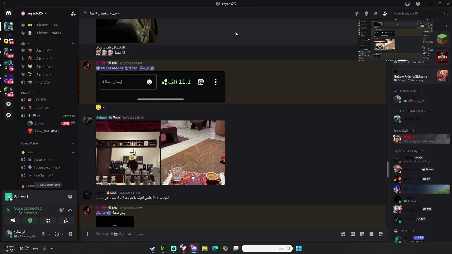452x254 pixels.
Task: Open Reham's coffee cup table photo
Action: point(193,152)
